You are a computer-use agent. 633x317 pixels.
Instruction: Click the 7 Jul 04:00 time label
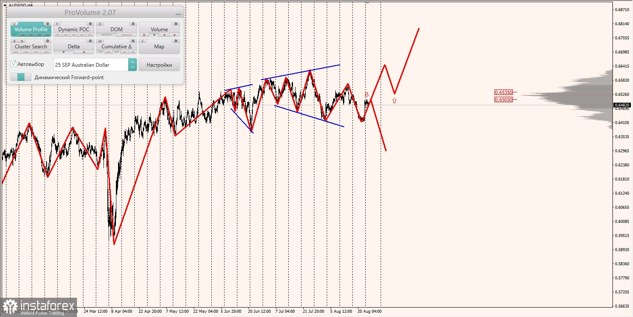click(x=285, y=311)
